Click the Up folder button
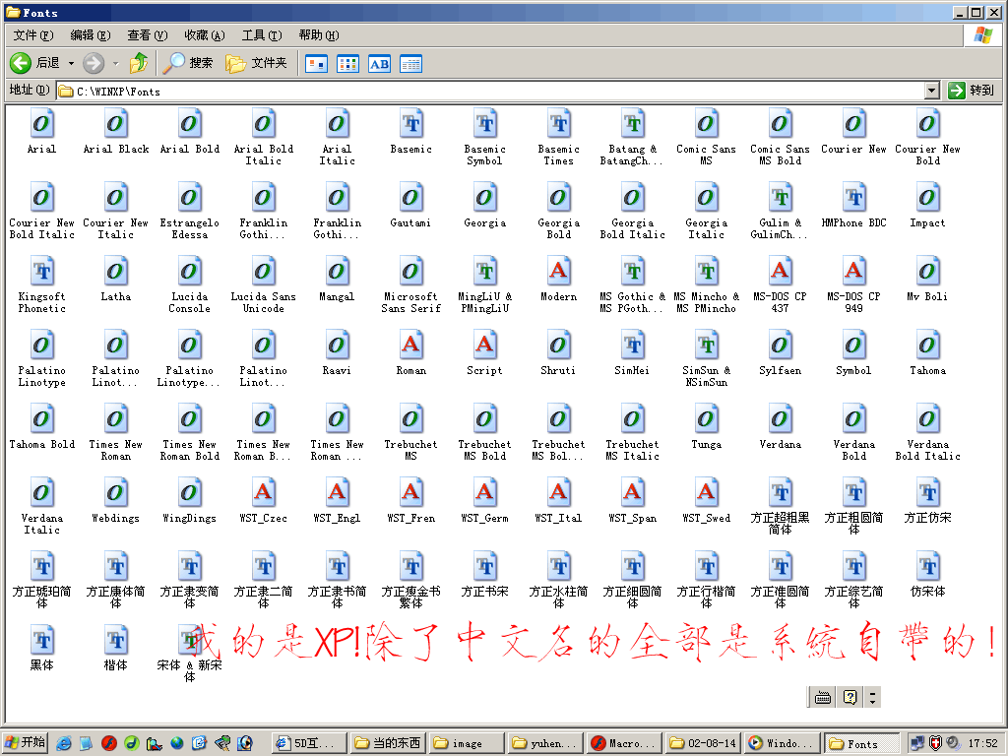 (x=139, y=63)
